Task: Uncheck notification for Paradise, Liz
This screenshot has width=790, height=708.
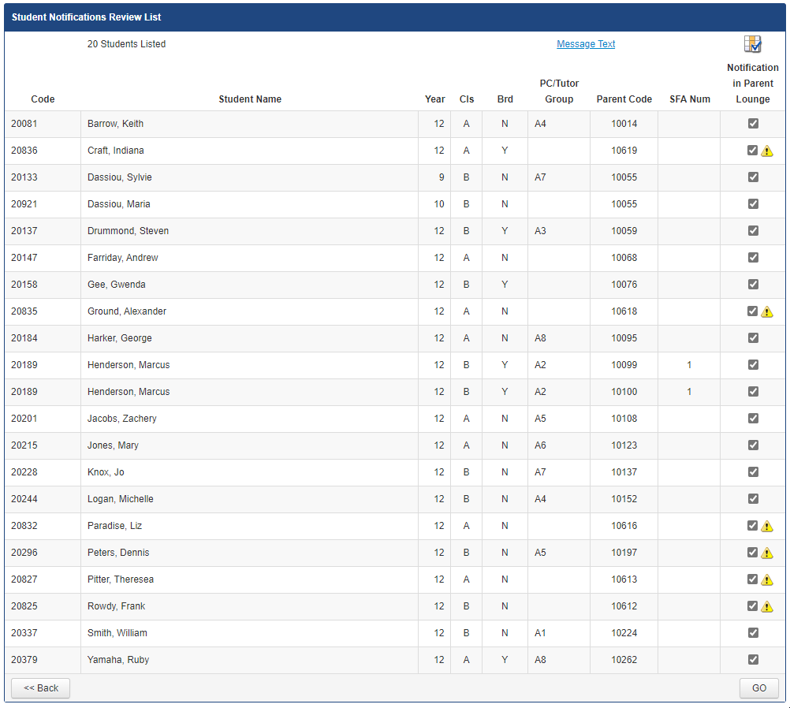Action: click(752, 526)
